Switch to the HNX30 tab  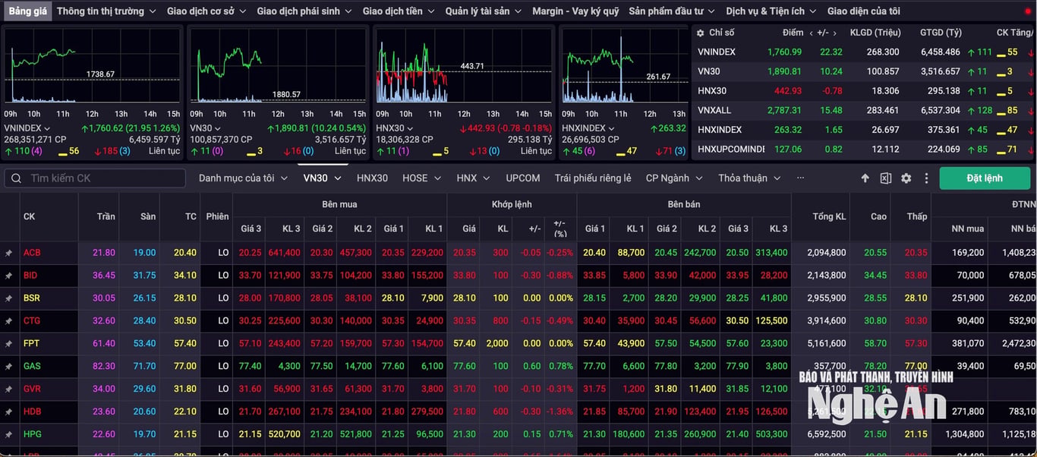click(372, 178)
